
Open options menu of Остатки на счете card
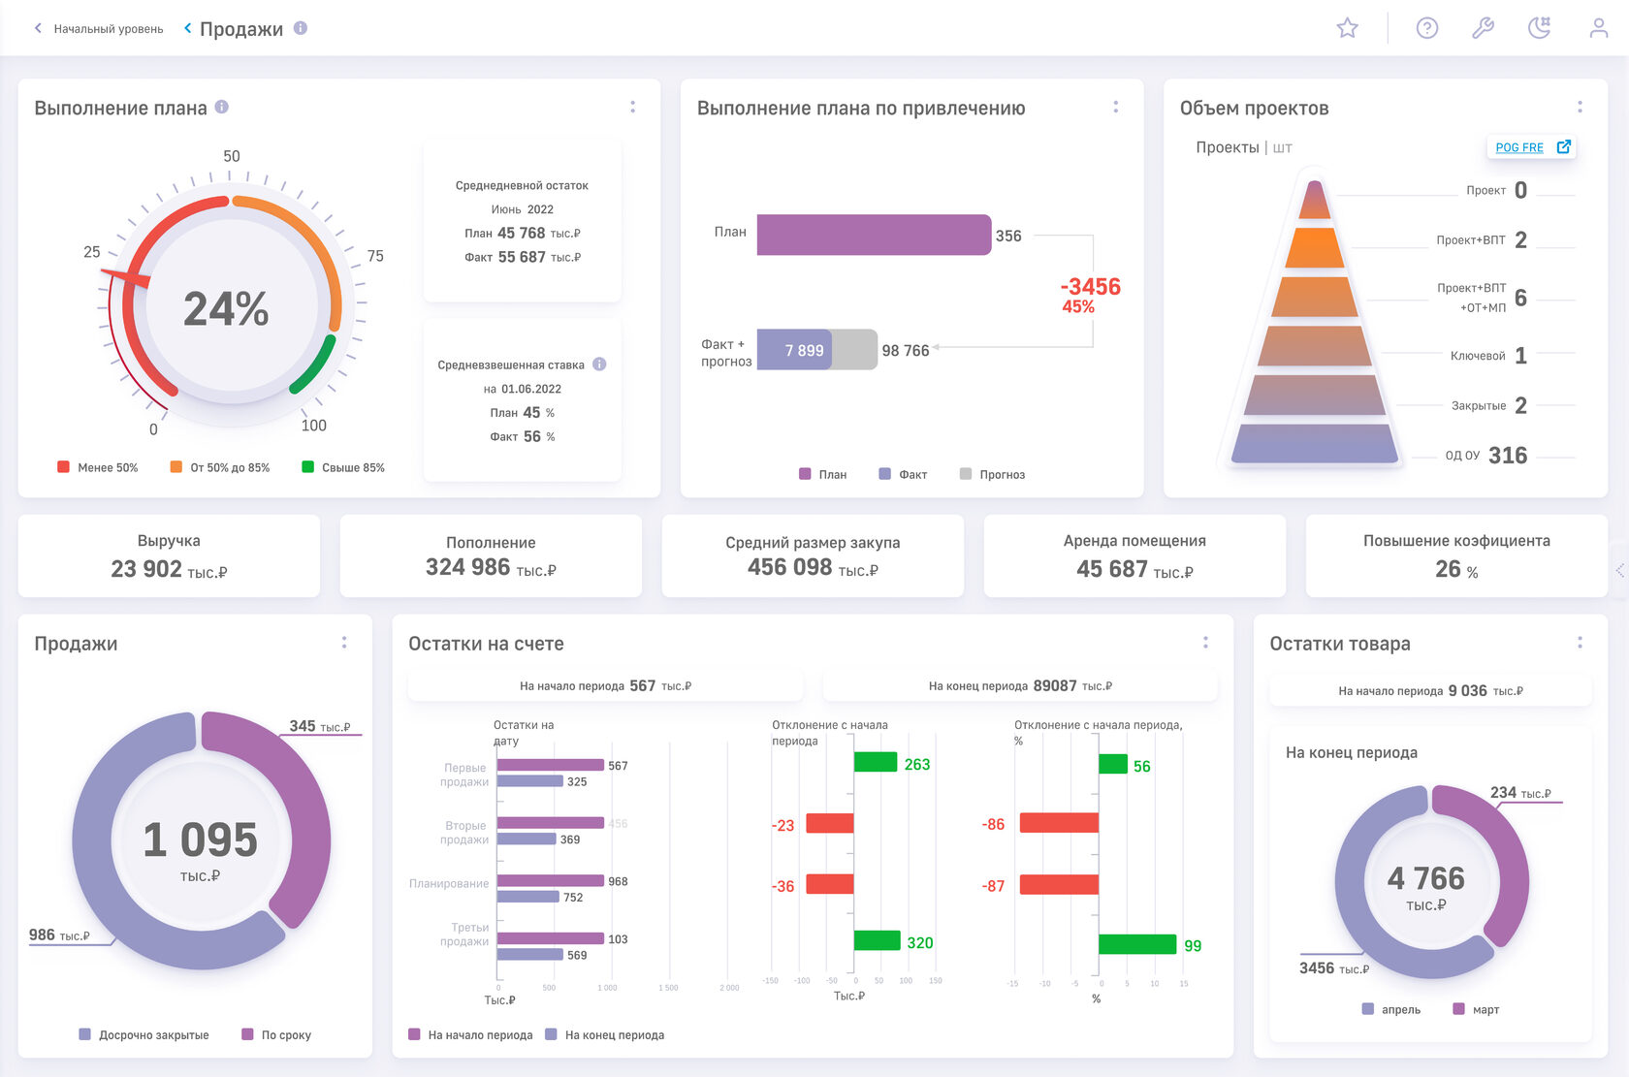tap(1205, 643)
